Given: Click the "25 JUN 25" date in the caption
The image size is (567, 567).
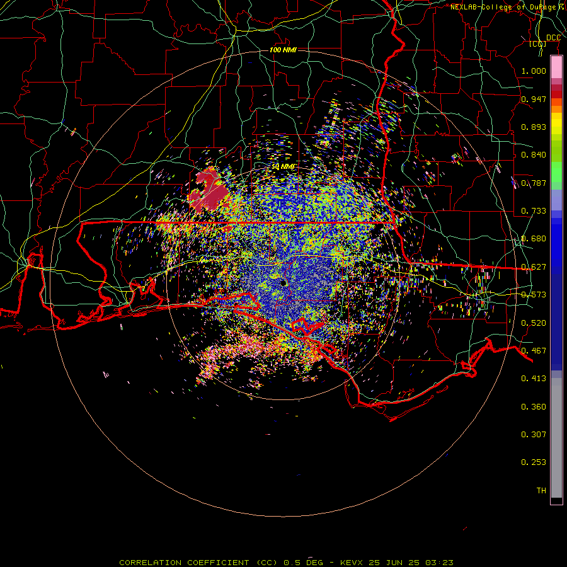Looking at the screenshot, I should 394,563.
